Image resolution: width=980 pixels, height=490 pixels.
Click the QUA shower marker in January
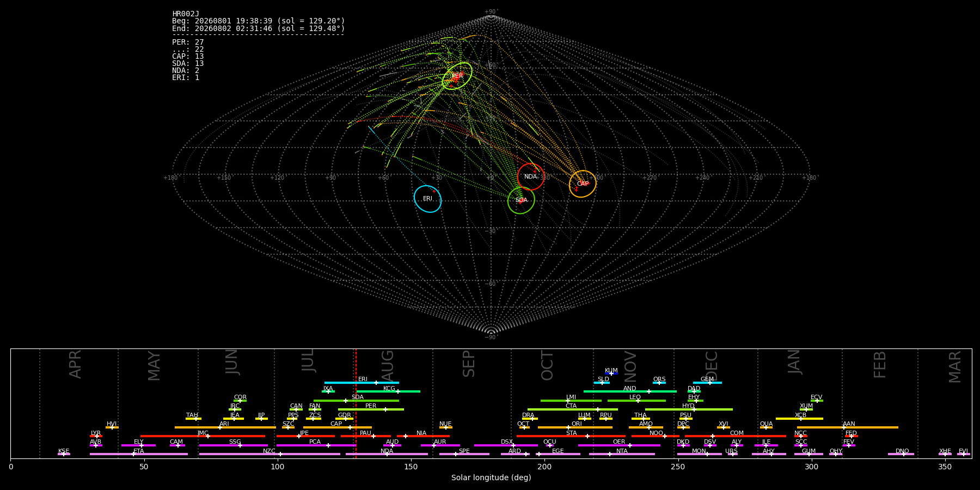pyautogui.click(x=766, y=427)
